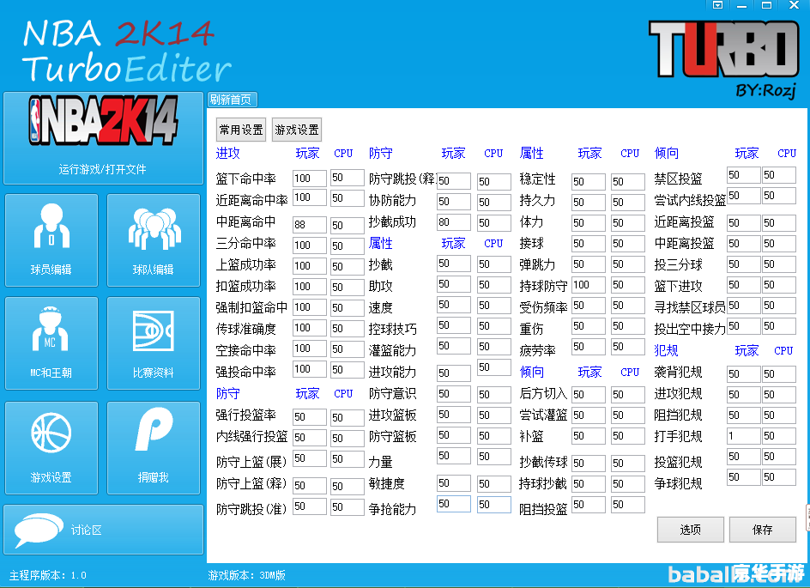Screen dimensions: 810x588
Task: Click the 速度 player value field
Action: (454, 305)
